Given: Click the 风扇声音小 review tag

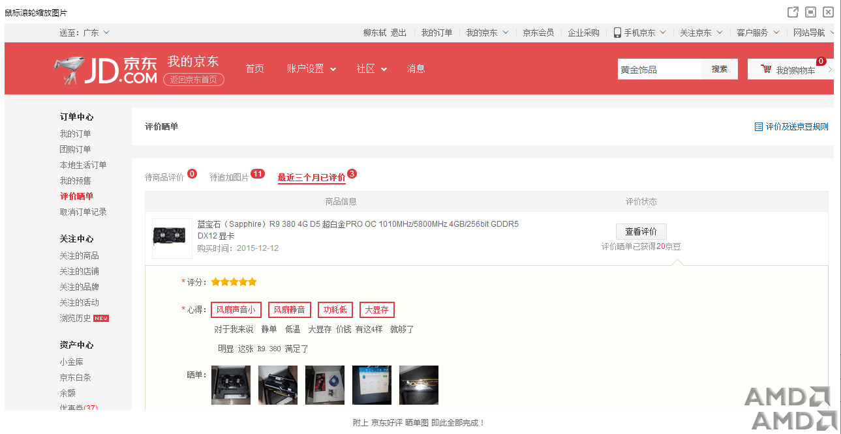Looking at the screenshot, I should 236,310.
